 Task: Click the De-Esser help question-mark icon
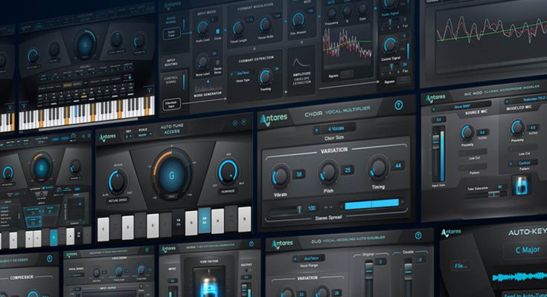48,258
